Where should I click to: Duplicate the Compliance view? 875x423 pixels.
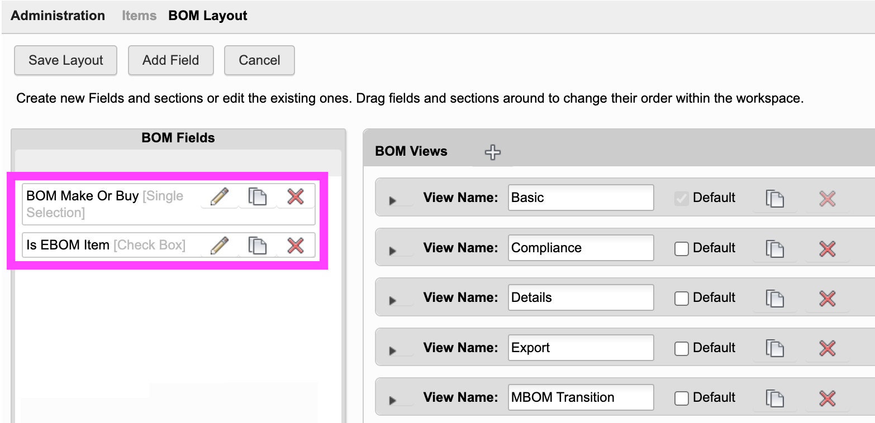tap(775, 248)
